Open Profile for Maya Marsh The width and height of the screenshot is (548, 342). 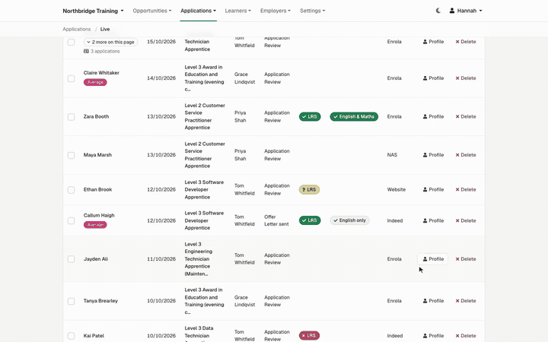[433, 155]
